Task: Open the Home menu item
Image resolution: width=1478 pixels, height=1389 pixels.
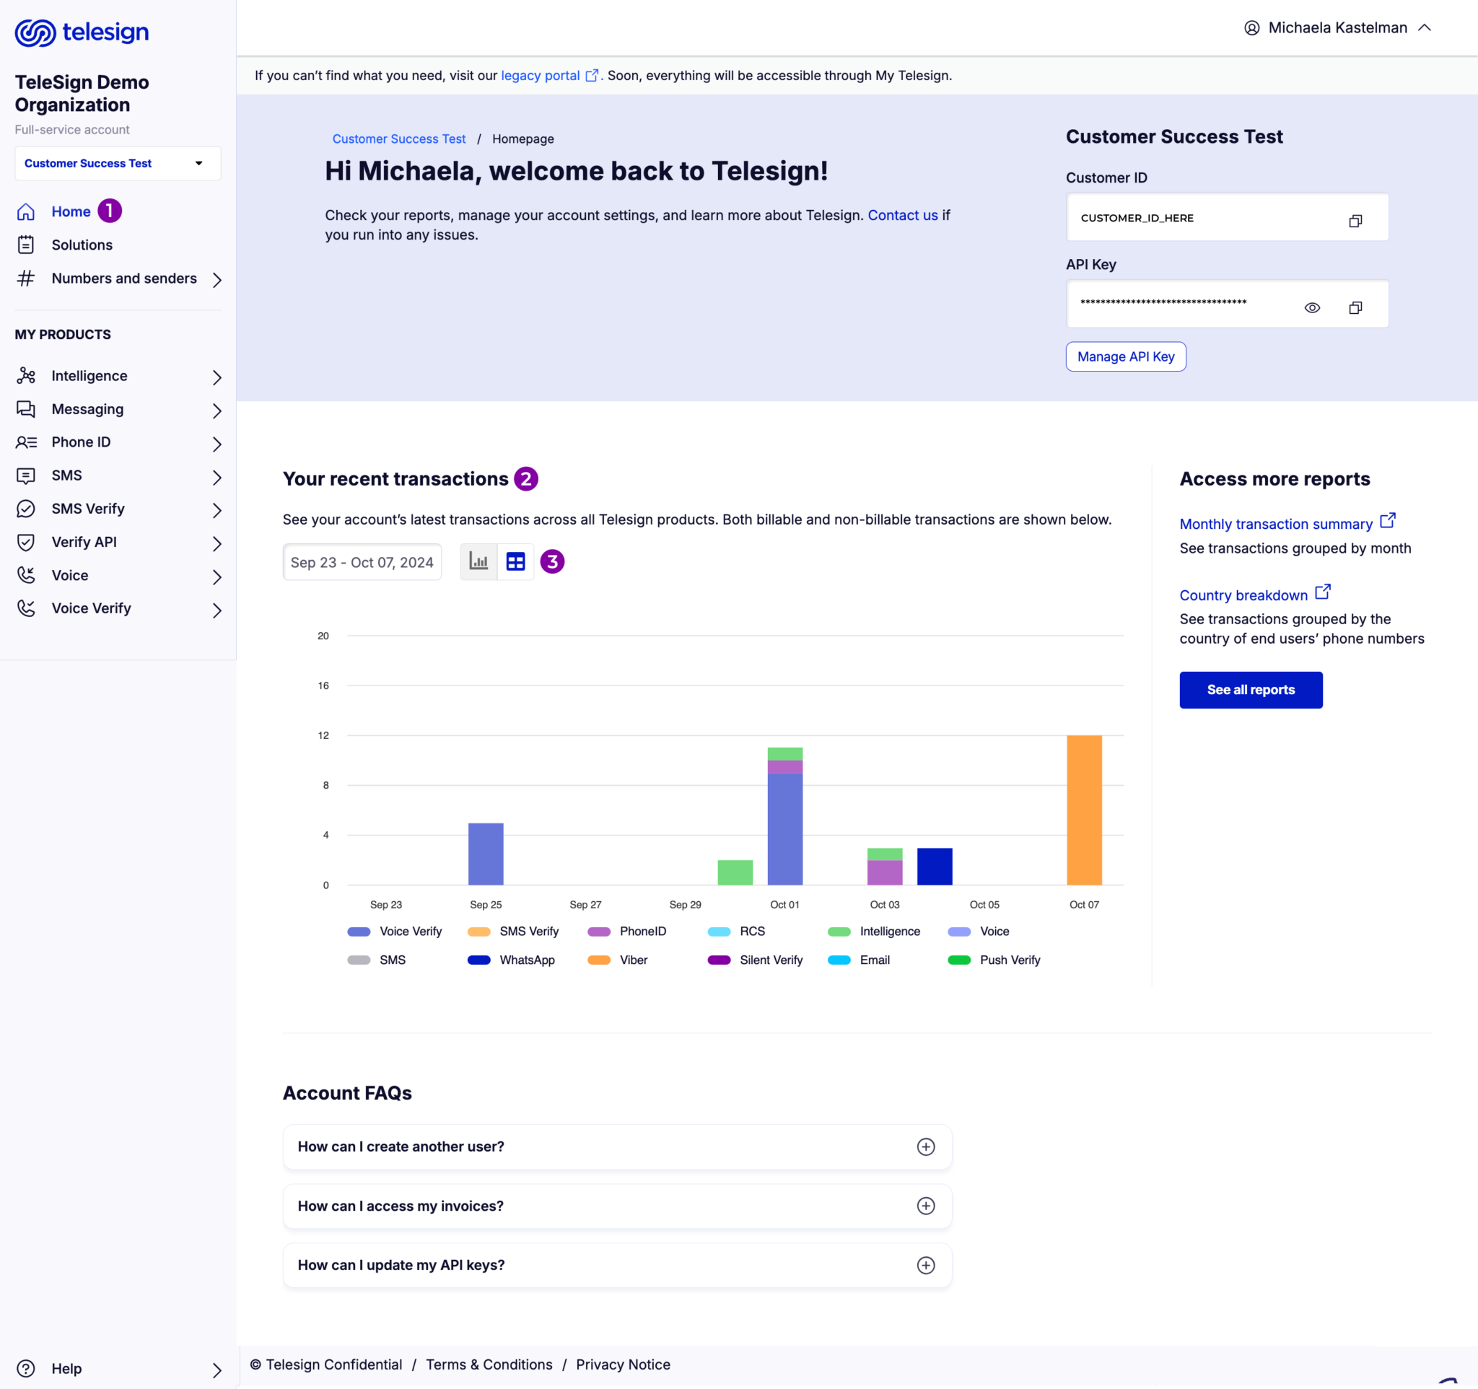Action: (x=71, y=212)
